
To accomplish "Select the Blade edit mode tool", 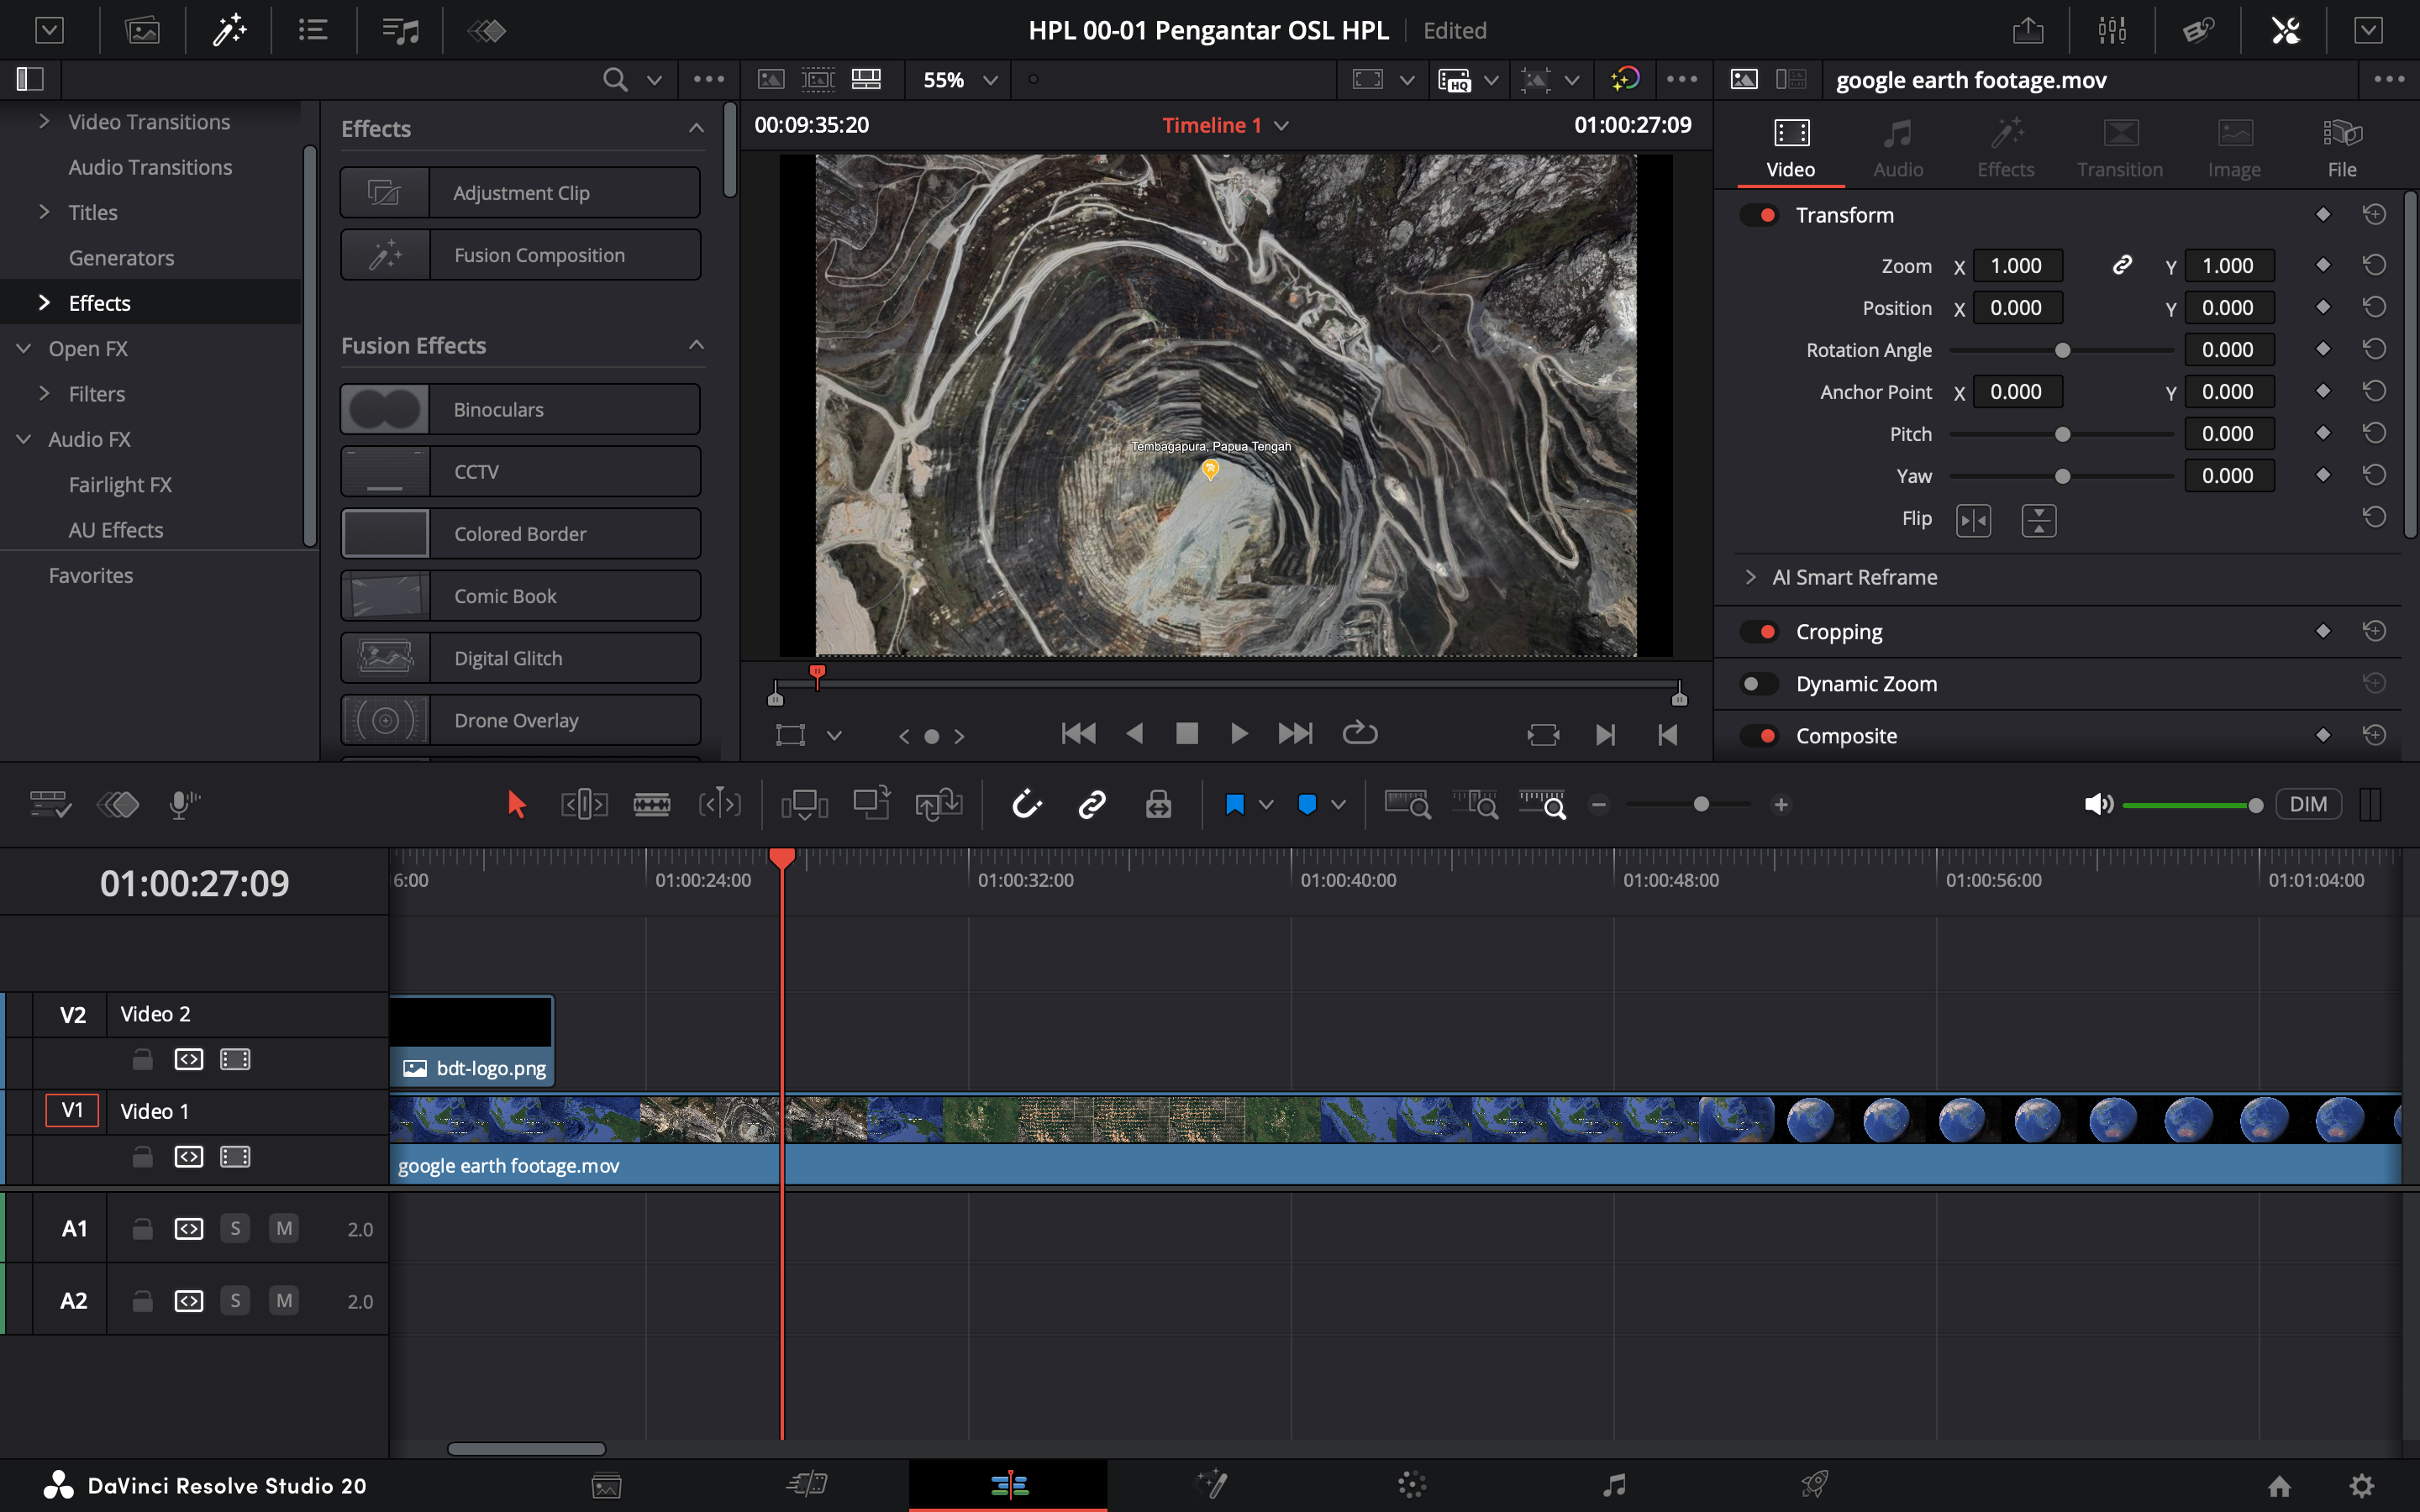I will pyautogui.click(x=651, y=804).
